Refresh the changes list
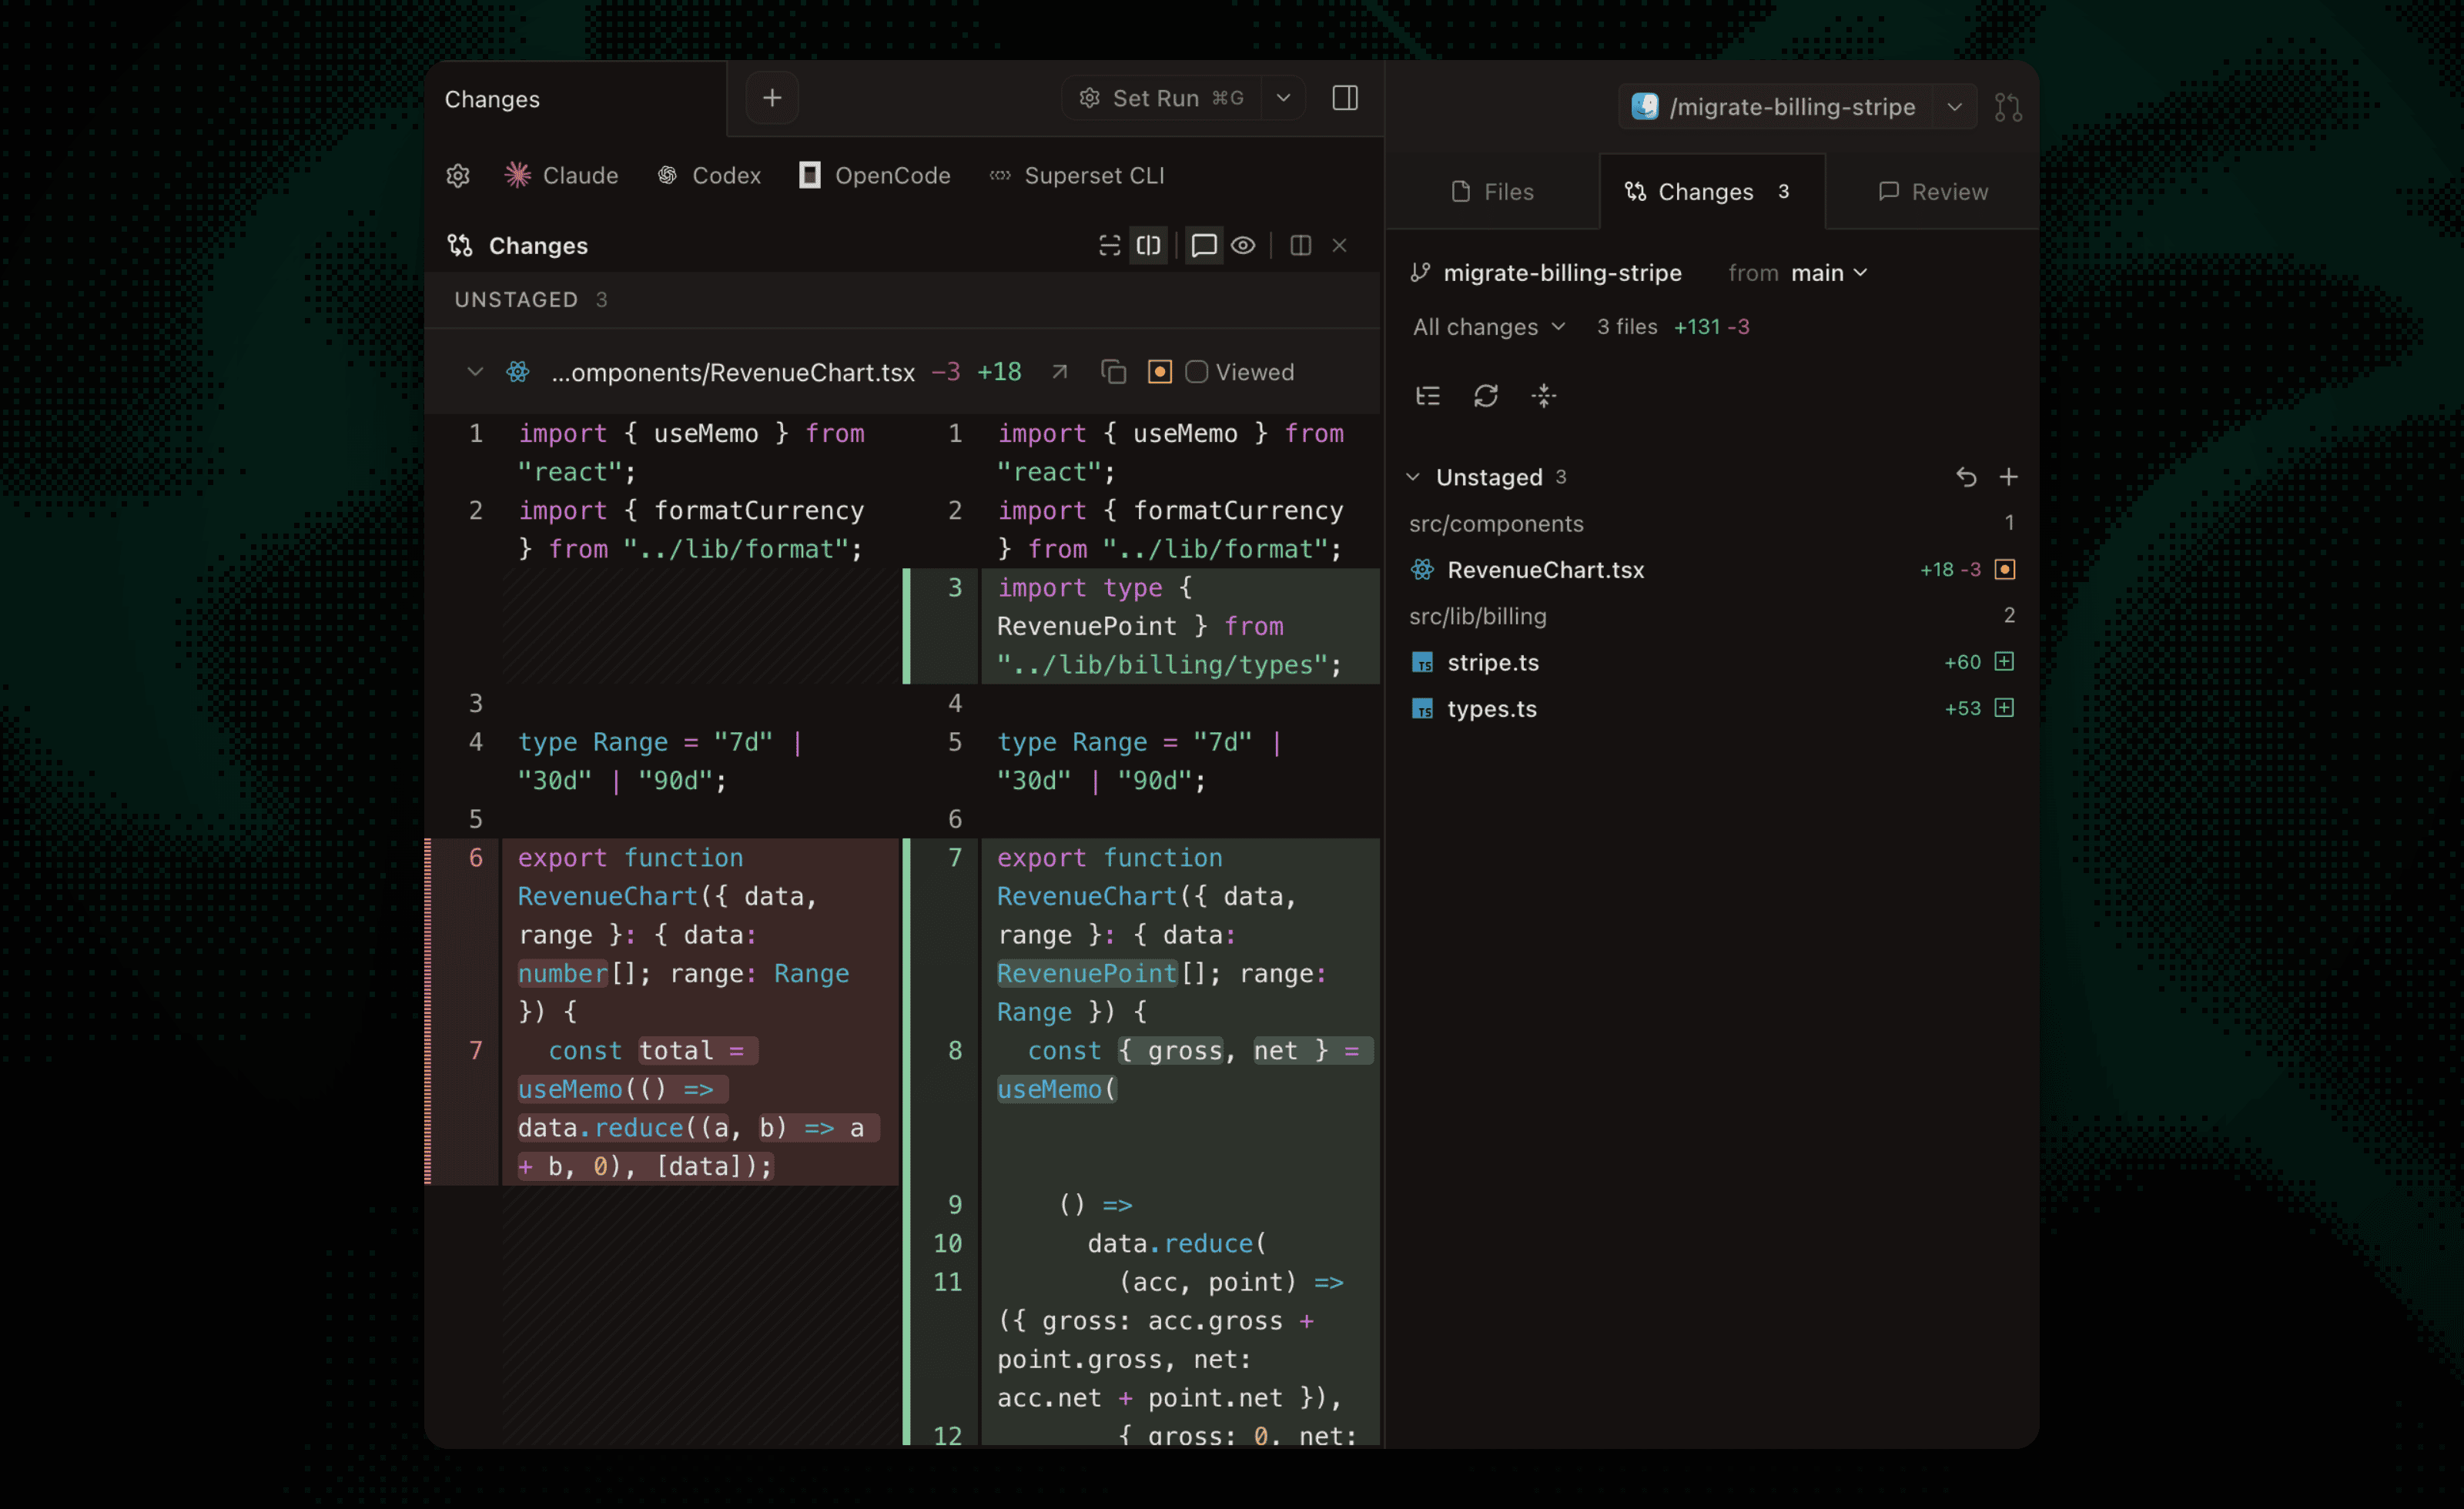The width and height of the screenshot is (2464, 1509). [x=1486, y=396]
